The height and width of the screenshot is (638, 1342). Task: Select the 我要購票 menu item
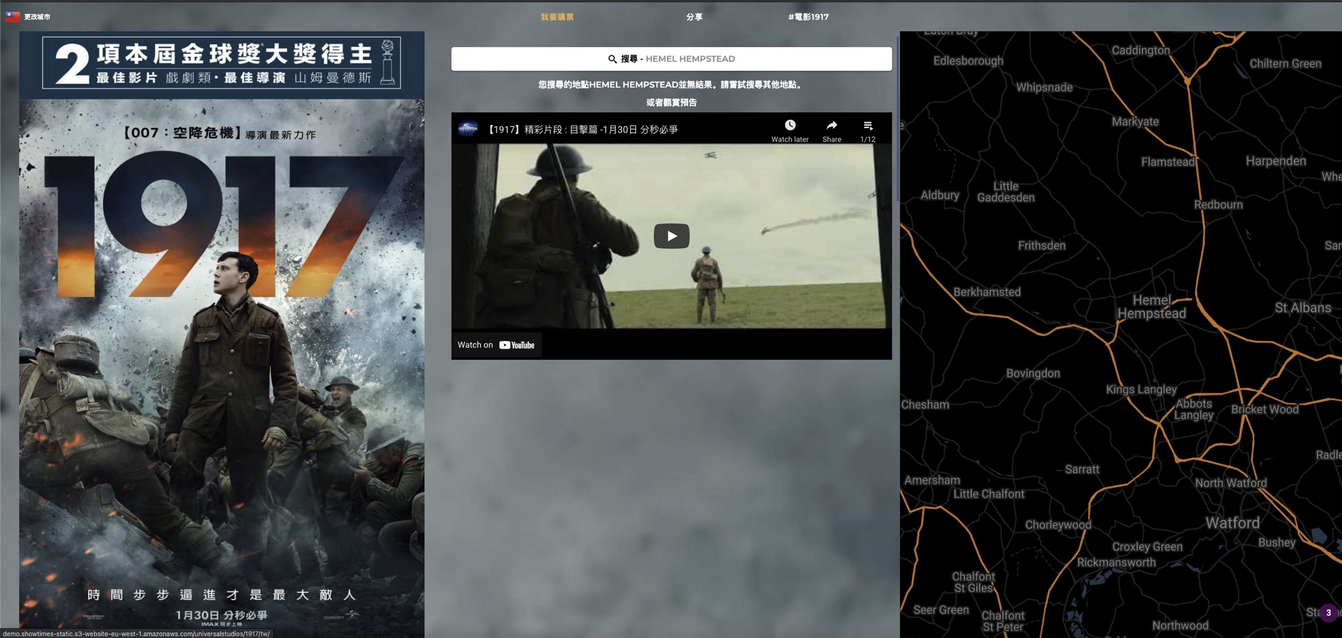(557, 17)
